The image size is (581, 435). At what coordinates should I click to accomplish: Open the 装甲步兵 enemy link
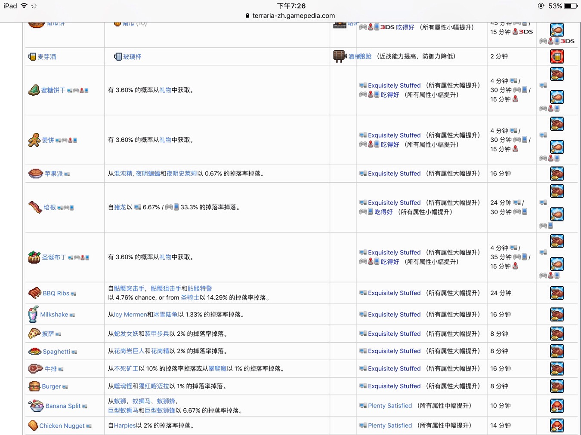pos(157,334)
